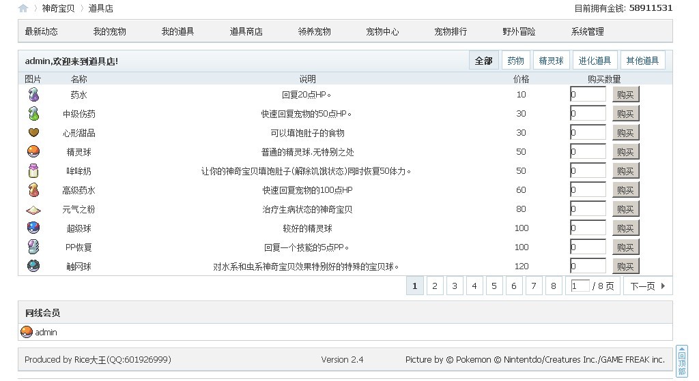Click the 元气之粉 powder icon
Image resolution: width=699 pixels, height=381 pixels.
(33, 210)
